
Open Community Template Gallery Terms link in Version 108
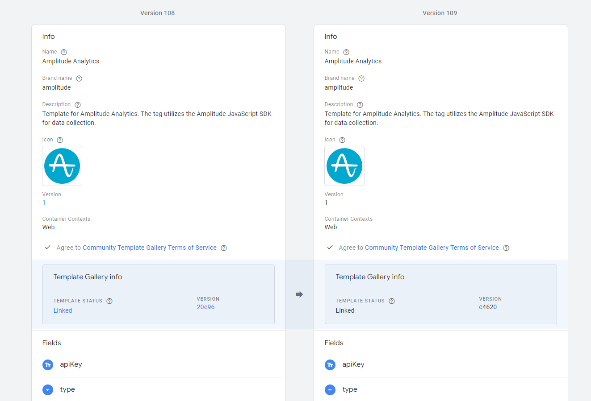tap(150, 248)
